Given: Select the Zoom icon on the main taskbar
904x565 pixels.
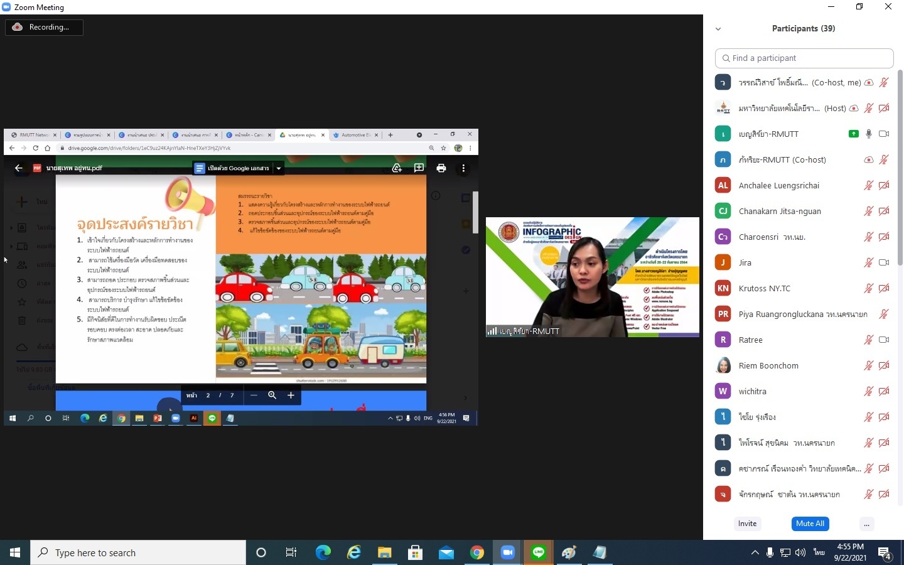Looking at the screenshot, I should (507, 552).
